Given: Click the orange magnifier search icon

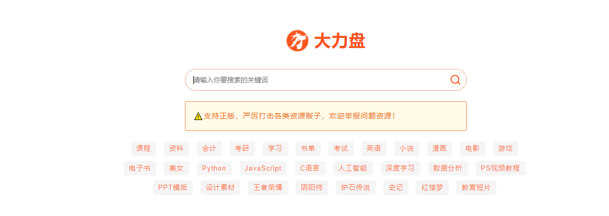Looking at the screenshot, I should point(455,80).
